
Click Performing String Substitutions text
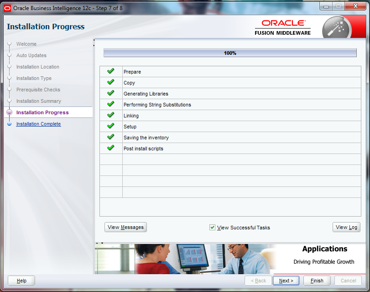point(157,105)
